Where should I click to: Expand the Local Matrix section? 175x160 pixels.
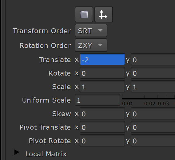[x=17, y=152]
